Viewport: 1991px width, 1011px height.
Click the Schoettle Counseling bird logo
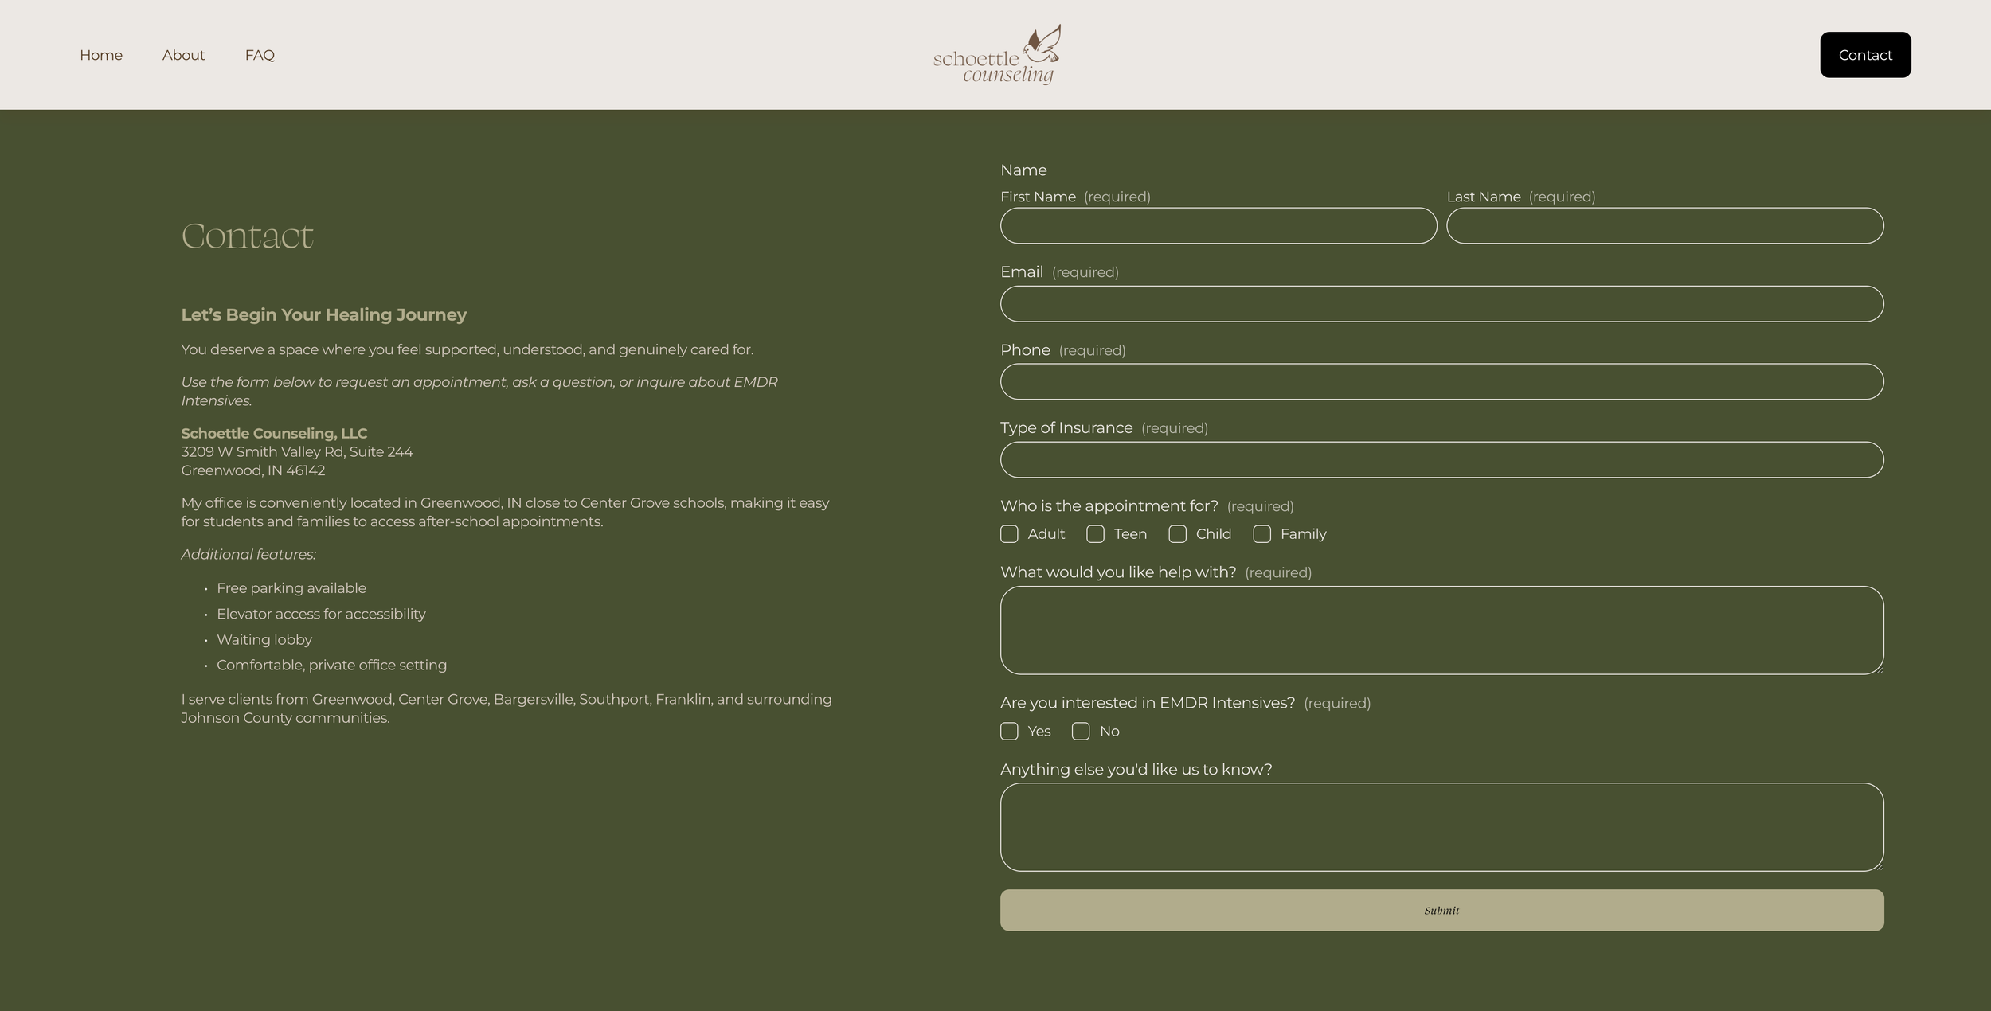pos(995,53)
